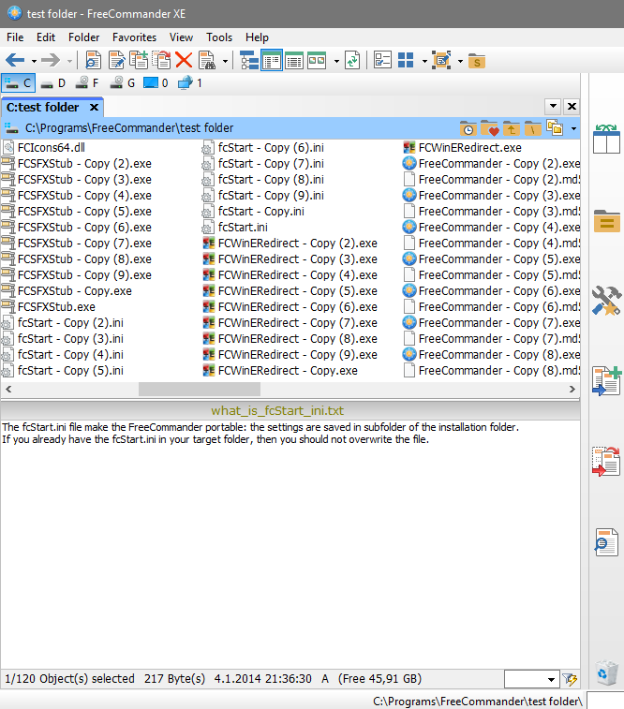This screenshot has height=709, width=624.
Task: Open the Edit menu
Action: pyautogui.click(x=46, y=37)
